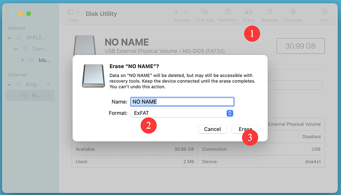Click the Unmount toolbar icon

pos(293,12)
